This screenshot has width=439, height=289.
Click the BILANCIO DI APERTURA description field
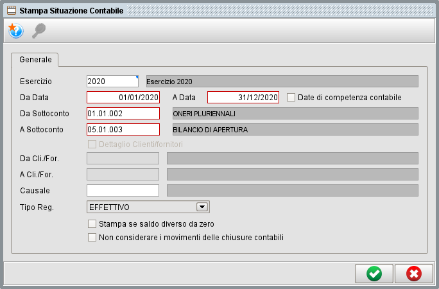pyautogui.click(x=295, y=129)
